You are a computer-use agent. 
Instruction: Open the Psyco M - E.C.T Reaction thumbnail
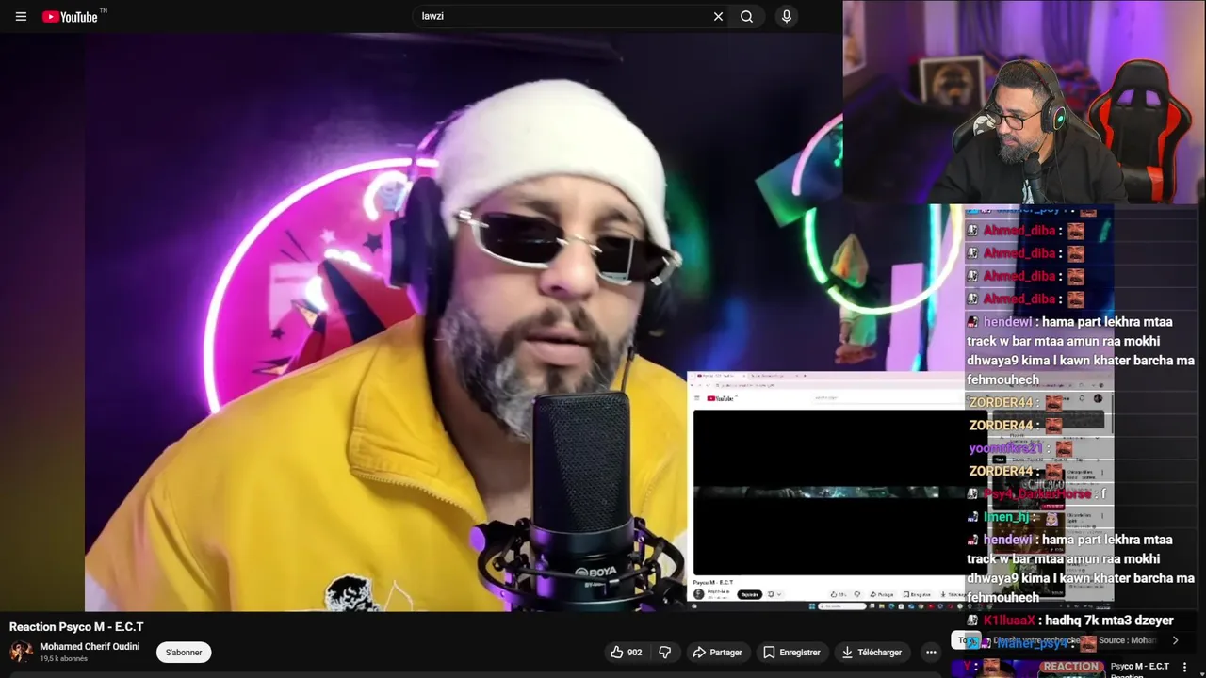point(1027,668)
